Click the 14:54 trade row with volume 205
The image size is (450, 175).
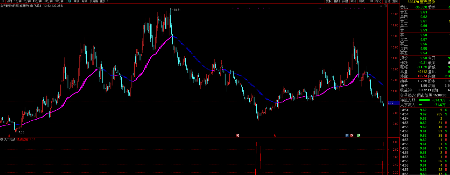pos(425,114)
